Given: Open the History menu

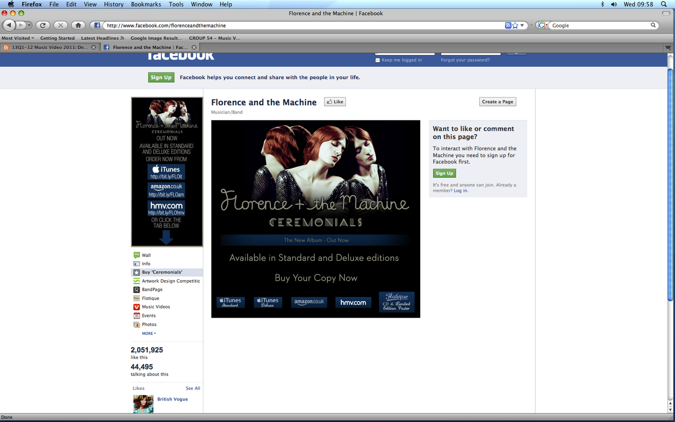Looking at the screenshot, I should click(114, 4).
